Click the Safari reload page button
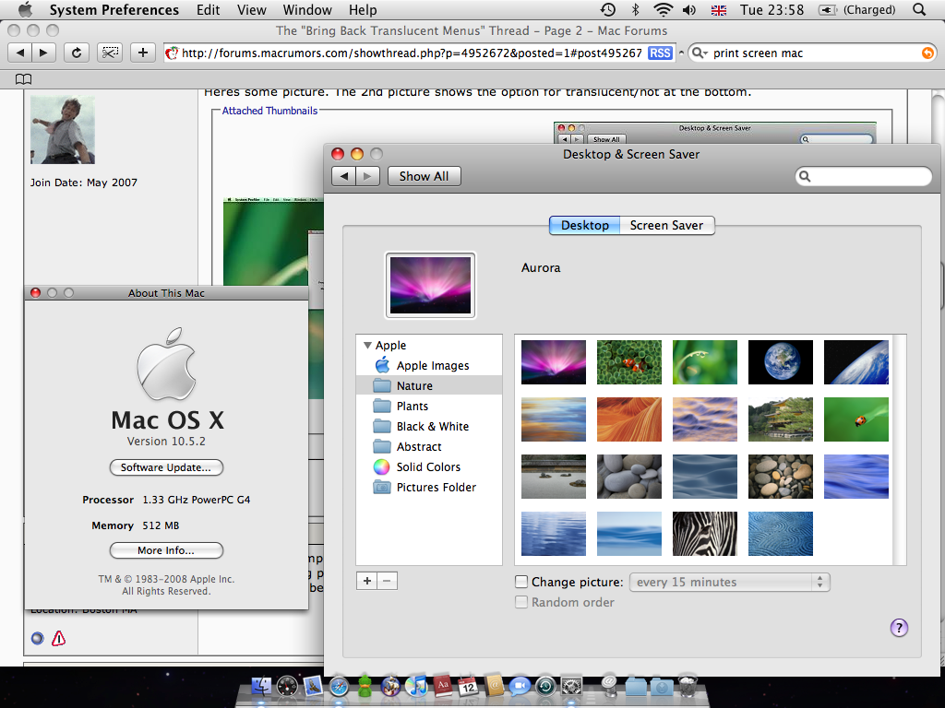 tap(77, 53)
